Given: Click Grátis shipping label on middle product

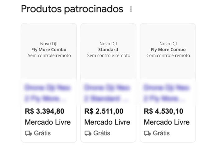Looking at the screenshot, I should (x=102, y=133).
